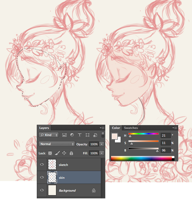
Task: Click the Opacity 100% field
Action: [94, 144]
